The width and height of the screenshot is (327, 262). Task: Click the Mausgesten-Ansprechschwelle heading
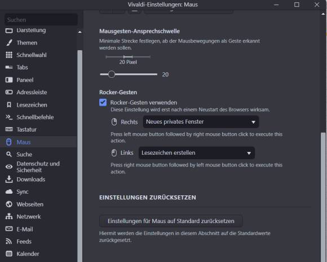[x=139, y=31]
